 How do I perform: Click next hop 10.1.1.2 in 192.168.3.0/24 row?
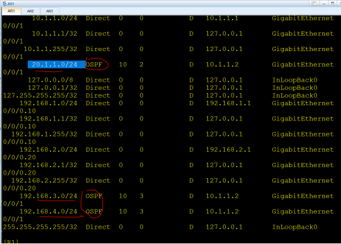(222, 196)
